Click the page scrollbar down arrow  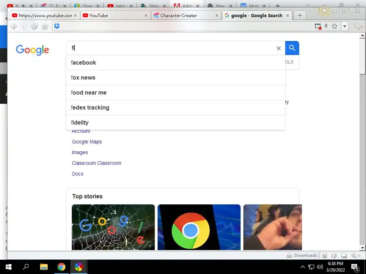(x=362, y=248)
